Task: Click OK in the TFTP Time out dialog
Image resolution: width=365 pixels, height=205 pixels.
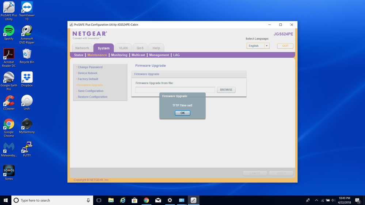Action: (x=182, y=113)
